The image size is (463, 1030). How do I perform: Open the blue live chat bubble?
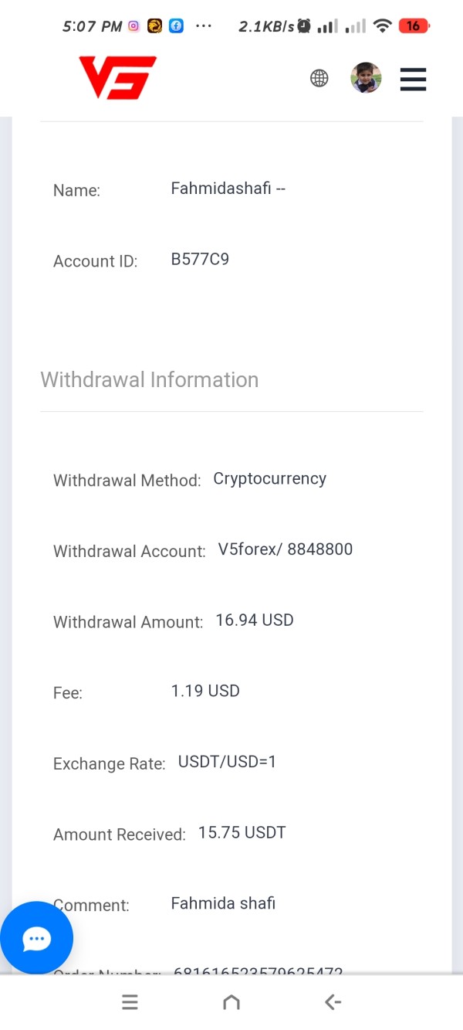(36, 938)
